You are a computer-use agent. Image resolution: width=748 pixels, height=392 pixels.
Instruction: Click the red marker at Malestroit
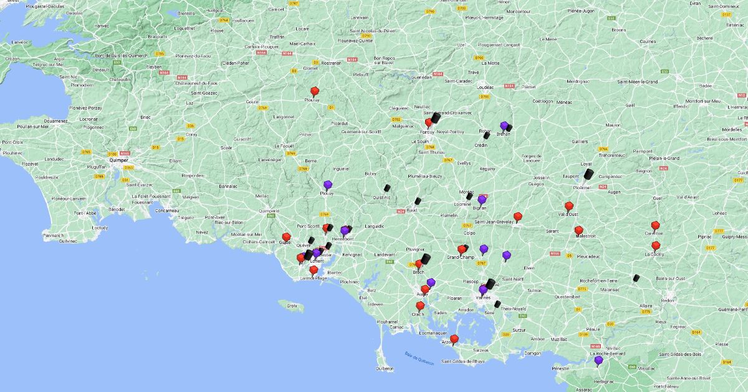click(x=578, y=230)
